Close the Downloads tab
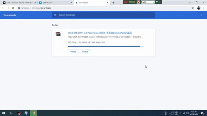207x116 pixels. 107,3
